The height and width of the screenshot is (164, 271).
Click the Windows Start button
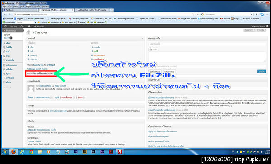click(x=5, y=152)
